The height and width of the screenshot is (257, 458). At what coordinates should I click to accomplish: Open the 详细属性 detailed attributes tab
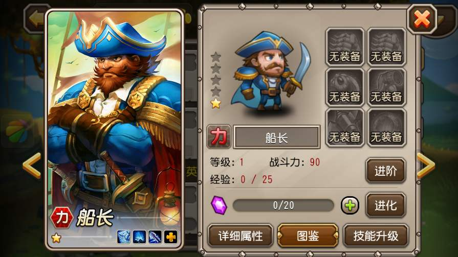[x=241, y=236]
